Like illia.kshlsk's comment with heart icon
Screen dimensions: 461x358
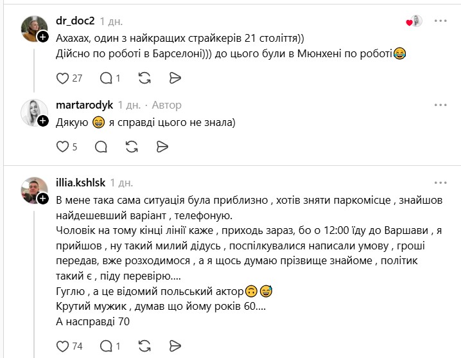pyautogui.click(x=63, y=346)
